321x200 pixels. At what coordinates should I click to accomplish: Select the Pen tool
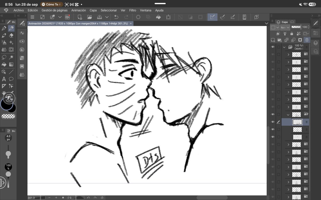(x=4, y=28)
